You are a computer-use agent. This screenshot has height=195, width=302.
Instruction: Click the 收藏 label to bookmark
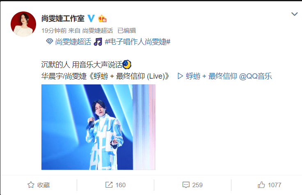pos(43,185)
